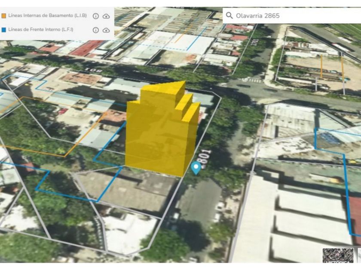Viewport: 361px width, 270px height.
Task: Click the blue L.F.I legend swatch
Action: (x=4, y=30)
